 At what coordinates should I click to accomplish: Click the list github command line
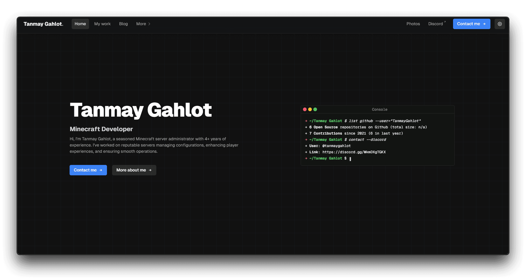363,121
